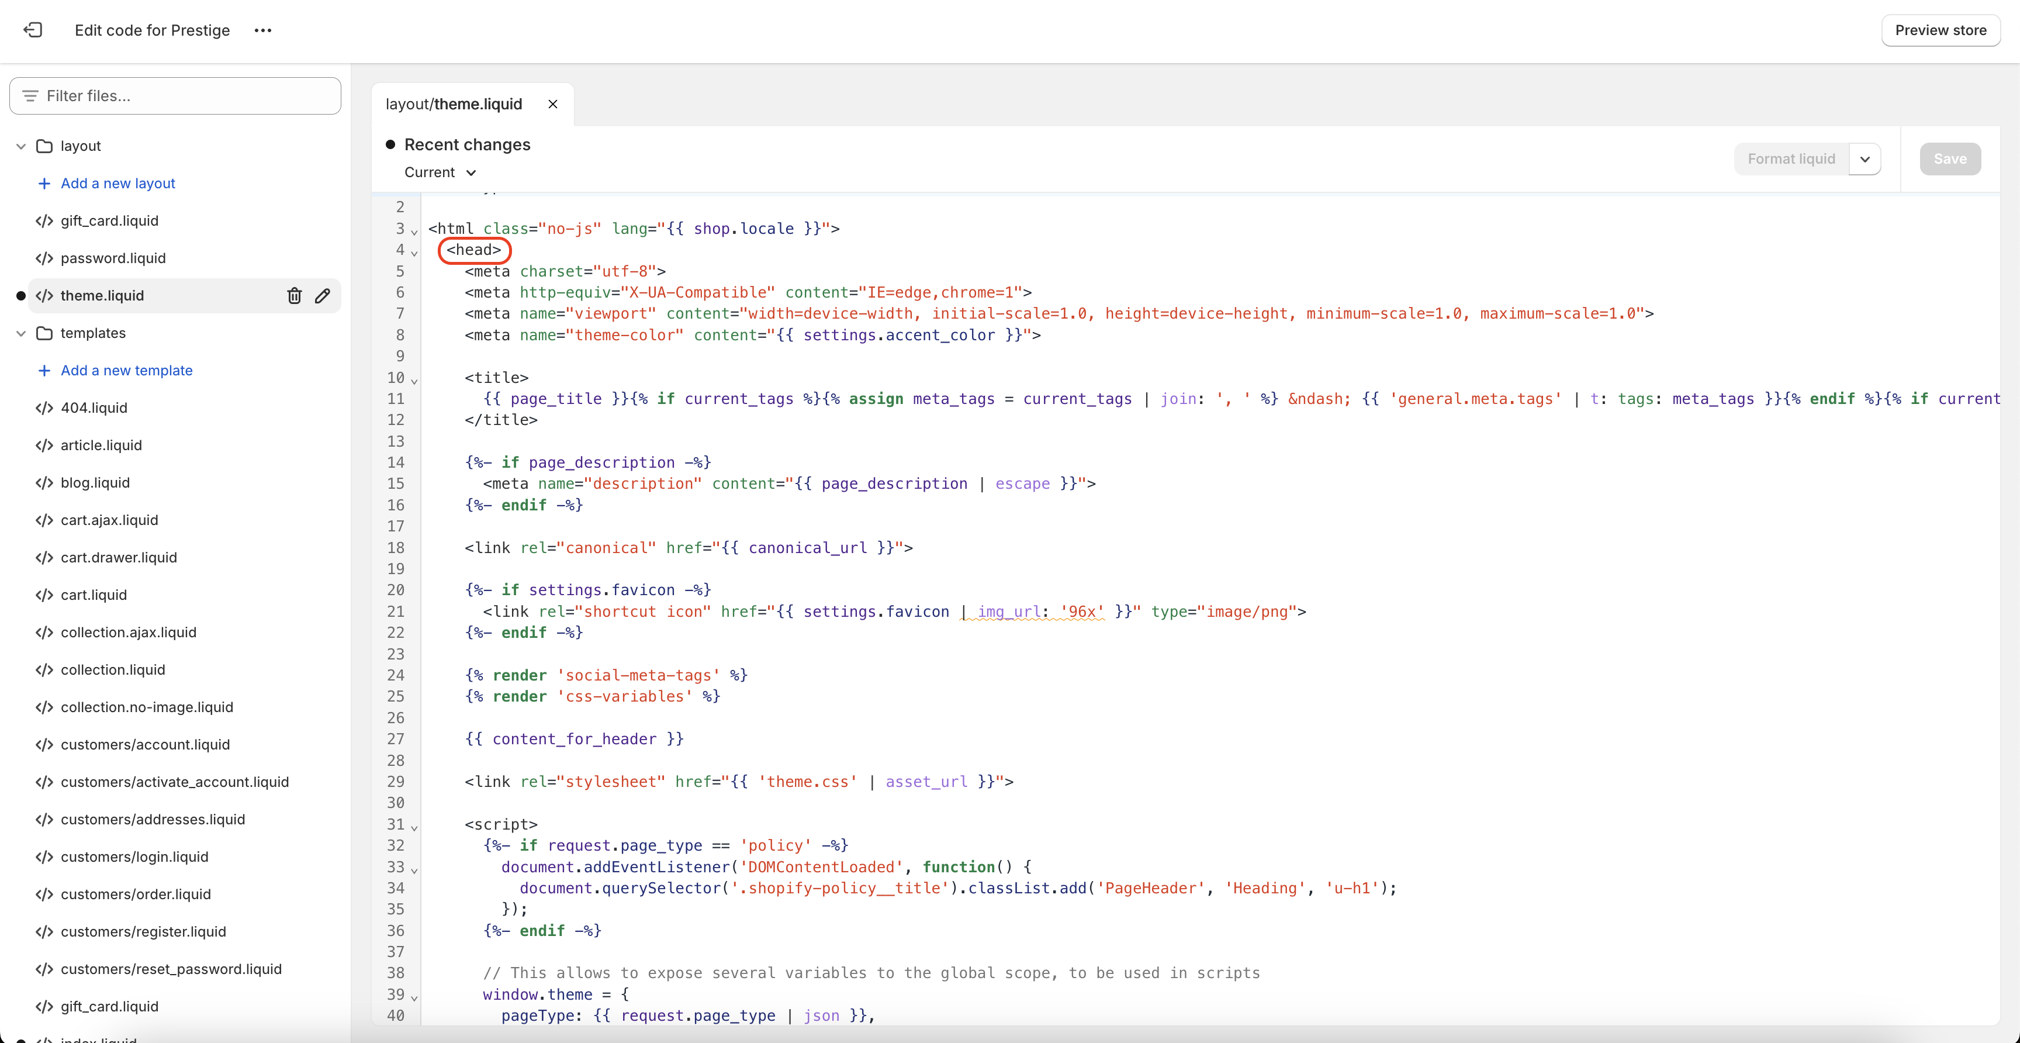
Task: Click the Save button
Action: (1949, 159)
